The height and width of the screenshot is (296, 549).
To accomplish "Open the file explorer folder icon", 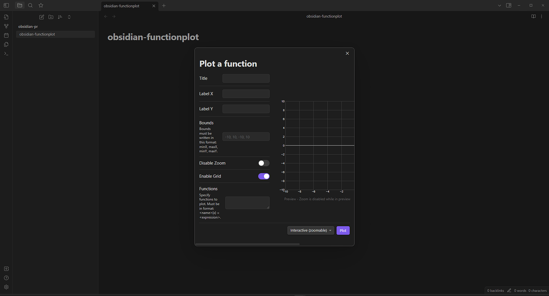I will pos(19,6).
